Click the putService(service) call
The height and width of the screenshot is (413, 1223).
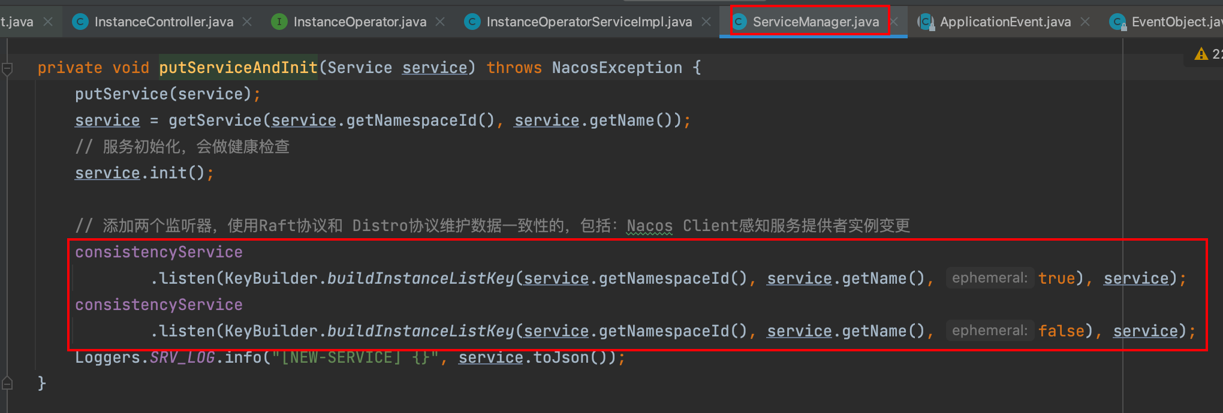[x=163, y=94]
